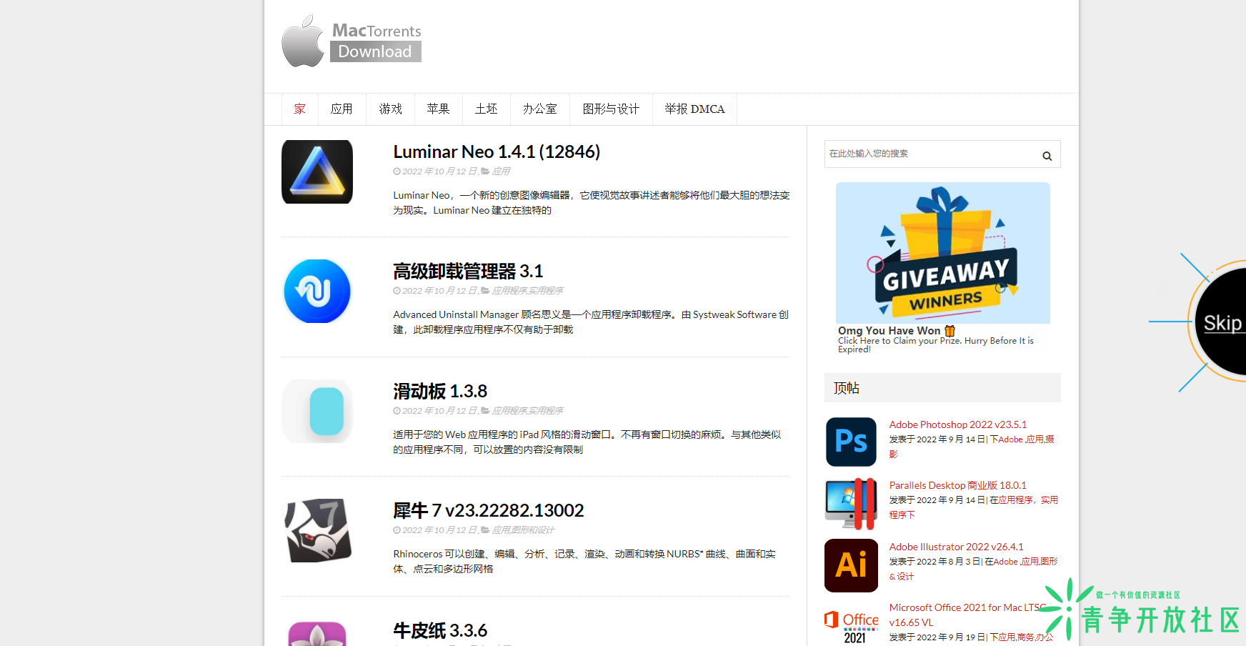Open the 犀牛 7 v23.22282.13002 title
This screenshot has height=646, width=1246.
pos(489,510)
